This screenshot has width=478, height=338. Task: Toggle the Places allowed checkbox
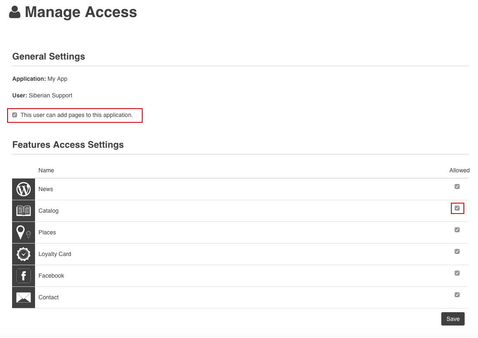[457, 230]
